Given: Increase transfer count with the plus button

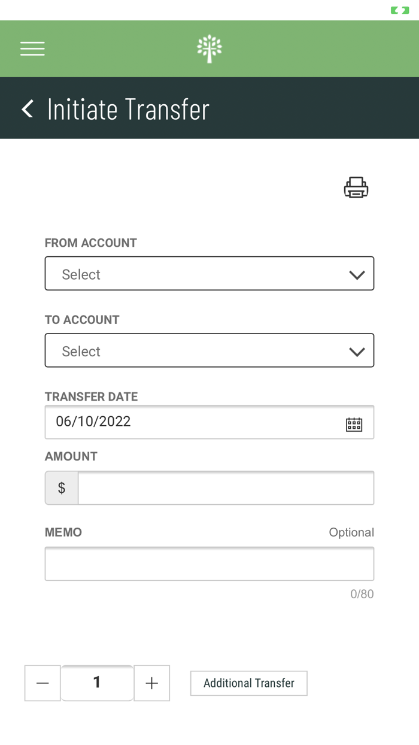Looking at the screenshot, I should [x=151, y=683].
